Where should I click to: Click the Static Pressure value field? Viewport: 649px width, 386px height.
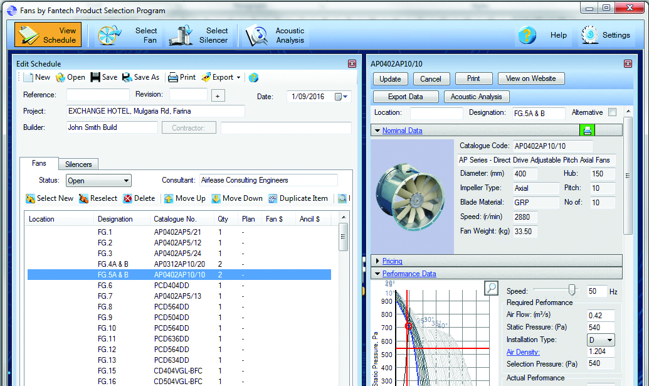[601, 328]
